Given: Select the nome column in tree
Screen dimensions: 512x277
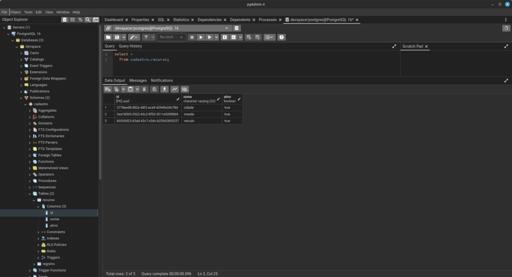Looking at the screenshot, I should (54, 219).
